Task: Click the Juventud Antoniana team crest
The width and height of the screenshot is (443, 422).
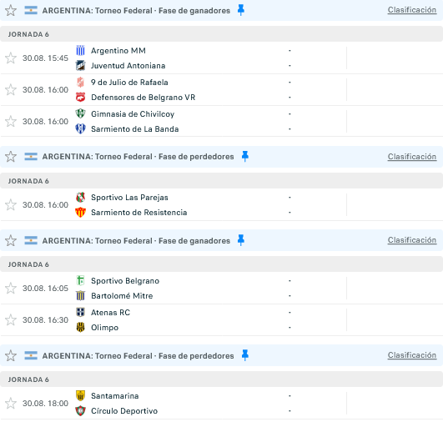Action: [x=81, y=66]
